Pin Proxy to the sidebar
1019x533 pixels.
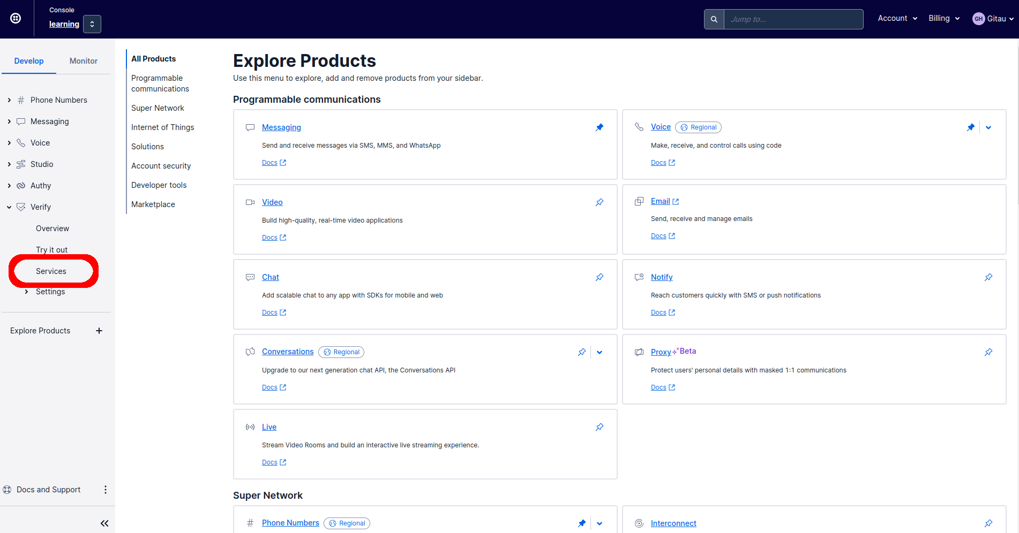988,352
